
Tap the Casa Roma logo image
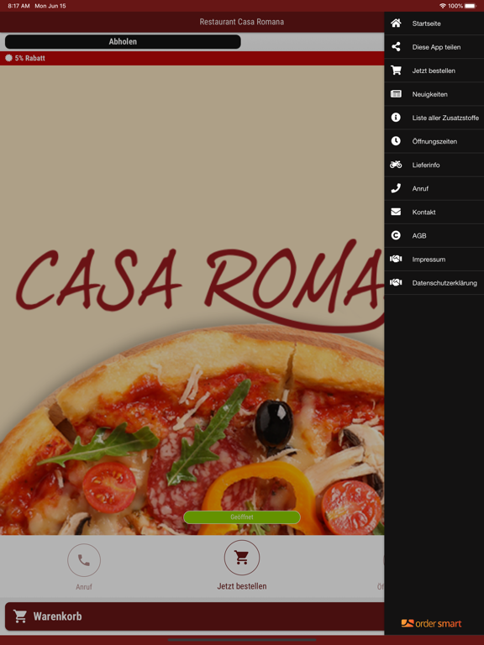[x=201, y=284]
